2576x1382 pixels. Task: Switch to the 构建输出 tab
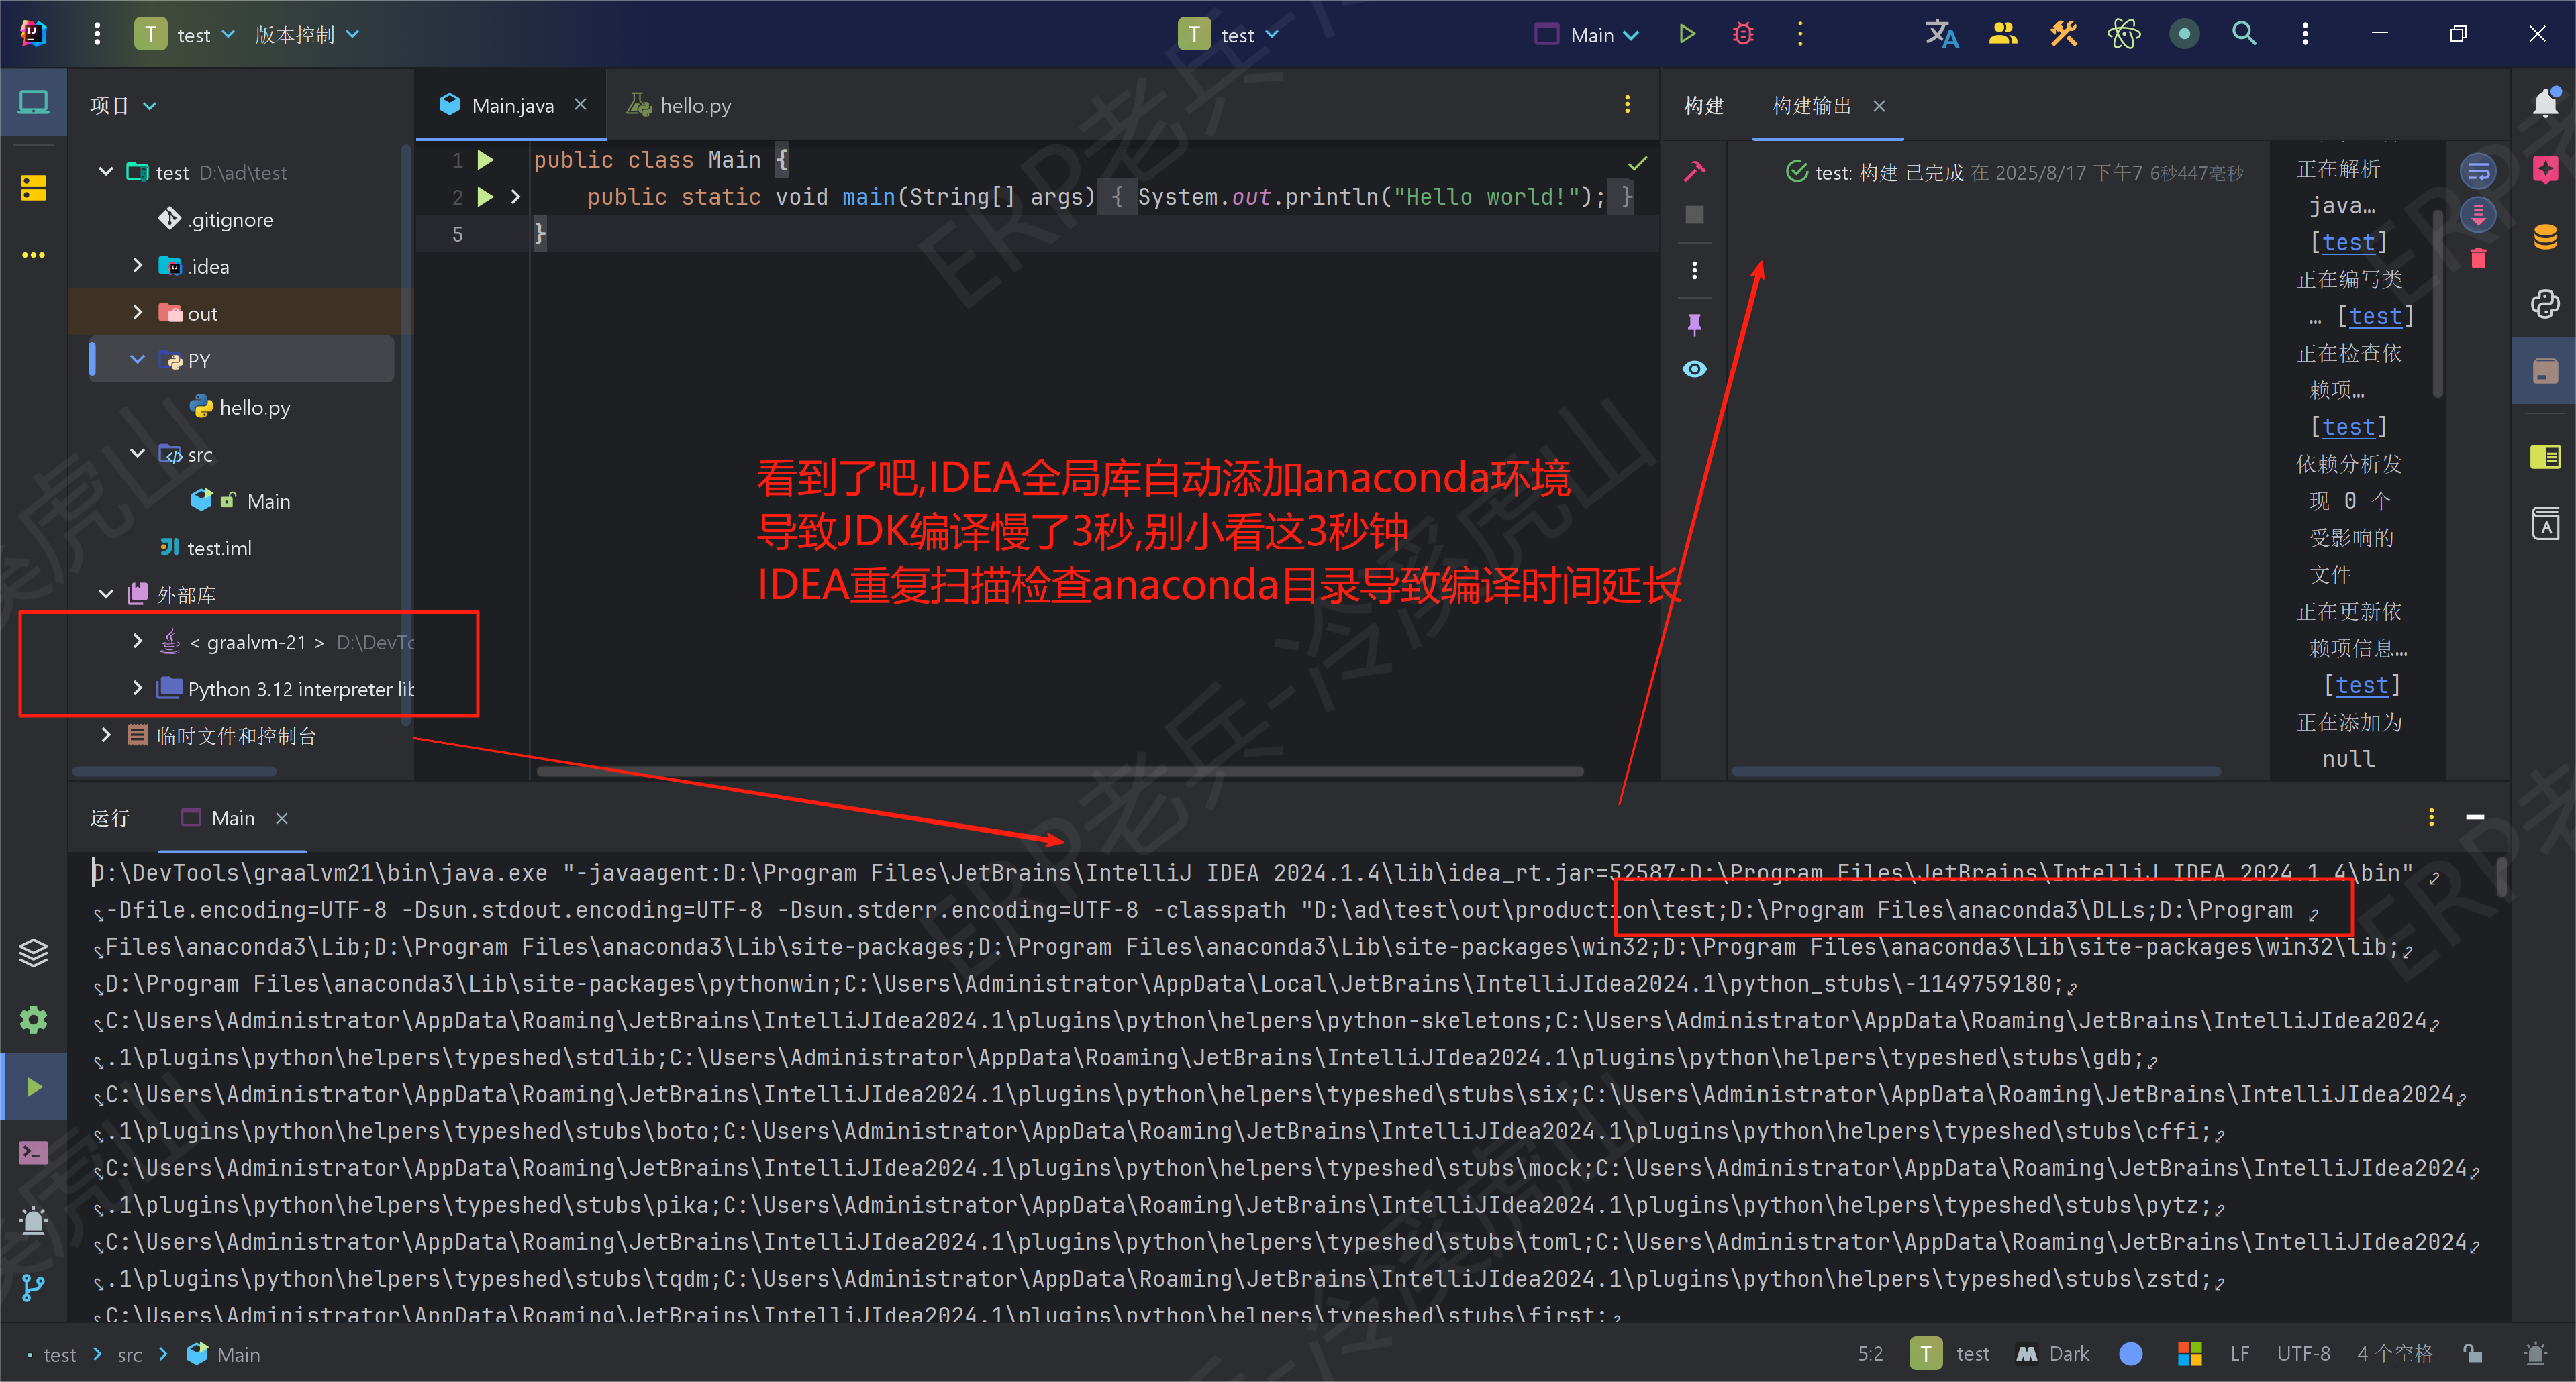tap(1811, 105)
